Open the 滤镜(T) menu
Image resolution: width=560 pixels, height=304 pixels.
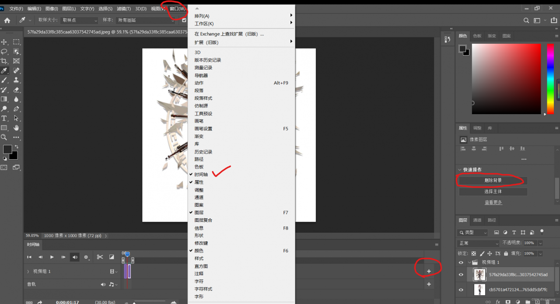pyautogui.click(x=124, y=9)
